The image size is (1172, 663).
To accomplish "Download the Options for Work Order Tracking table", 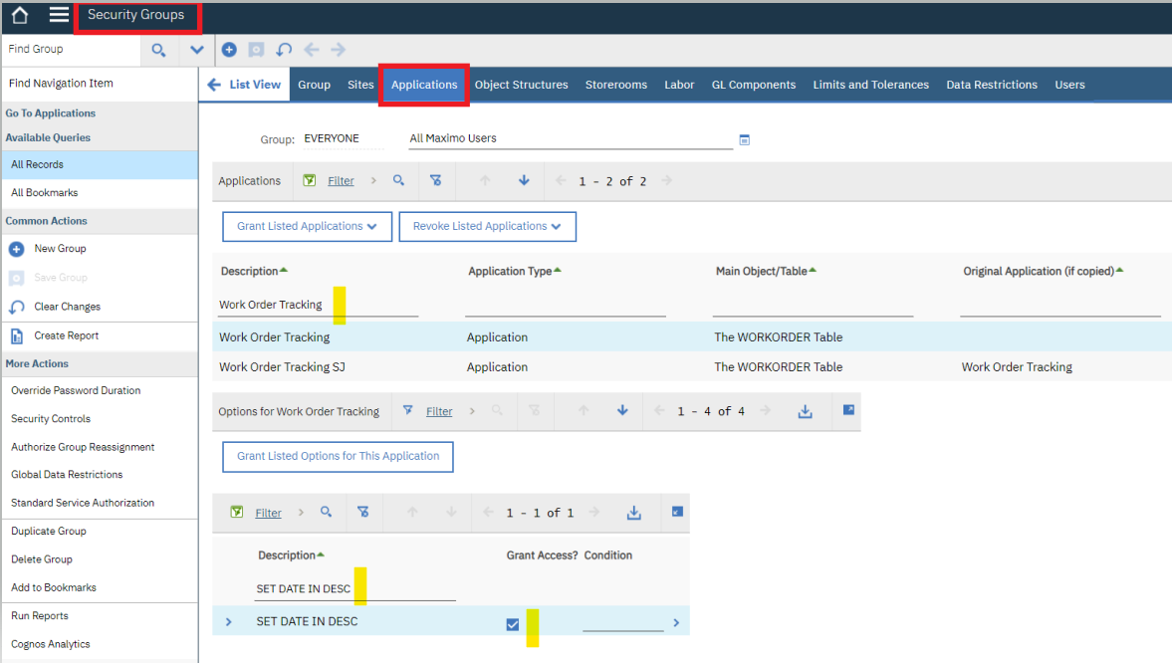I will coord(805,410).
